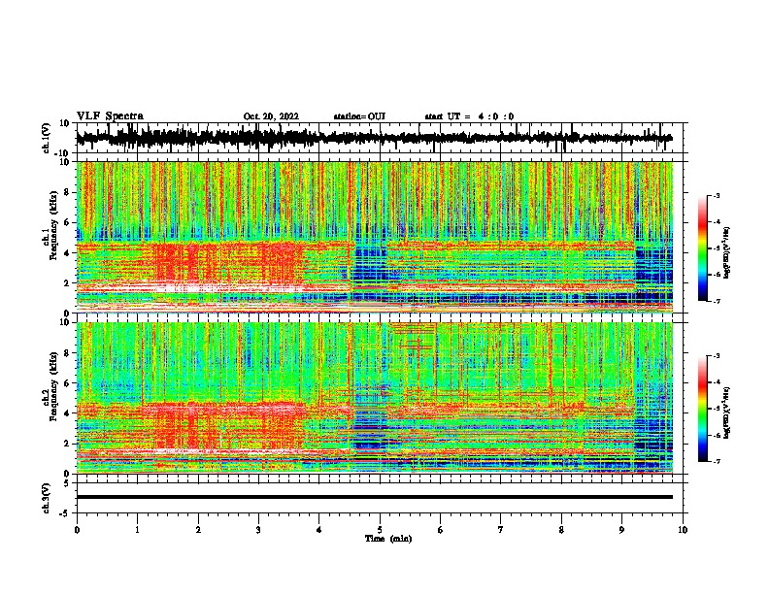The width and height of the screenshot is (769, 594).
Task: Click tick label "7" on the time axis
Action: pyautogui.click(x=501, y=530)
